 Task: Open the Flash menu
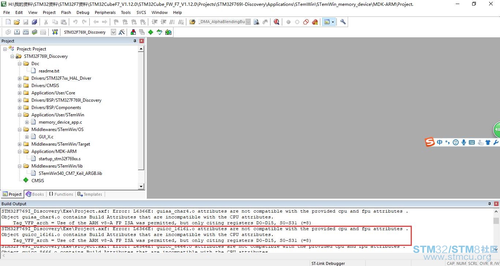click(x=66, y=12)
